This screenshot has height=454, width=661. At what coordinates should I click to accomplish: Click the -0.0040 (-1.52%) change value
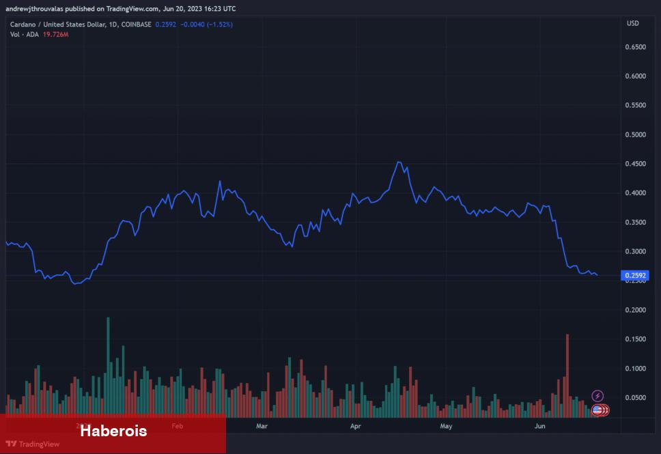(x=206, y=25)
